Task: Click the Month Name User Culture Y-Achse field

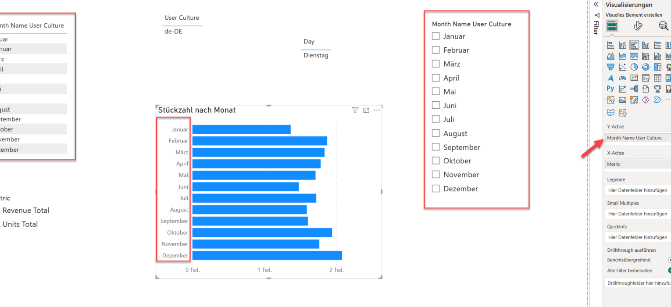Action: (x=636, y=138)
